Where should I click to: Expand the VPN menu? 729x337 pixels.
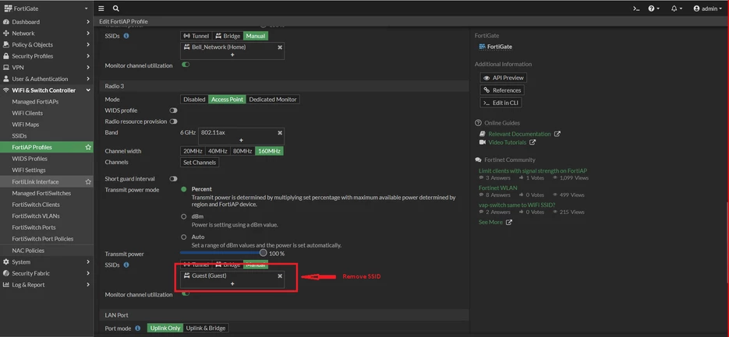coord(47,67)
